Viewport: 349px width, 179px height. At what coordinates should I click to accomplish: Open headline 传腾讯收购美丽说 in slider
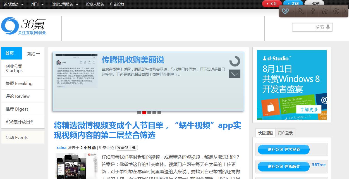133,60
